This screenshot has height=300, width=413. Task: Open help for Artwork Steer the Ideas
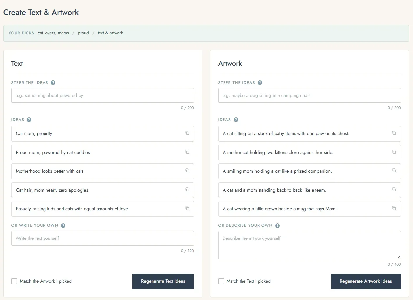[260, 83]
